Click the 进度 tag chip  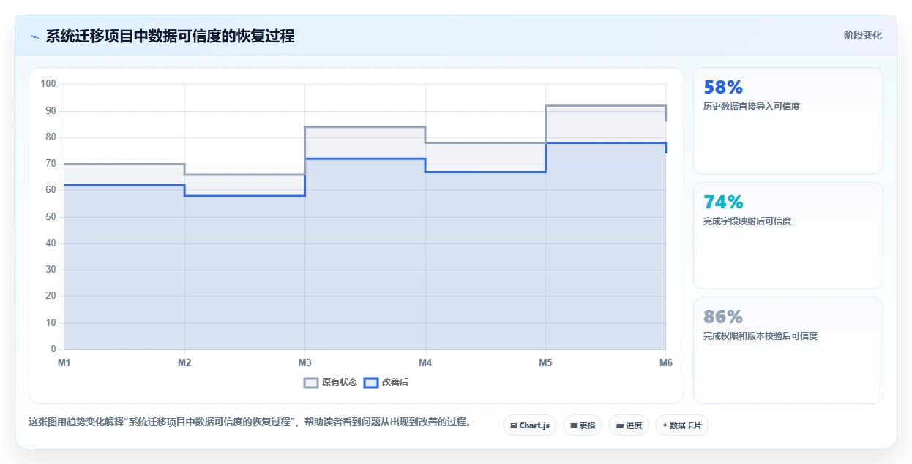coord(629,425)
